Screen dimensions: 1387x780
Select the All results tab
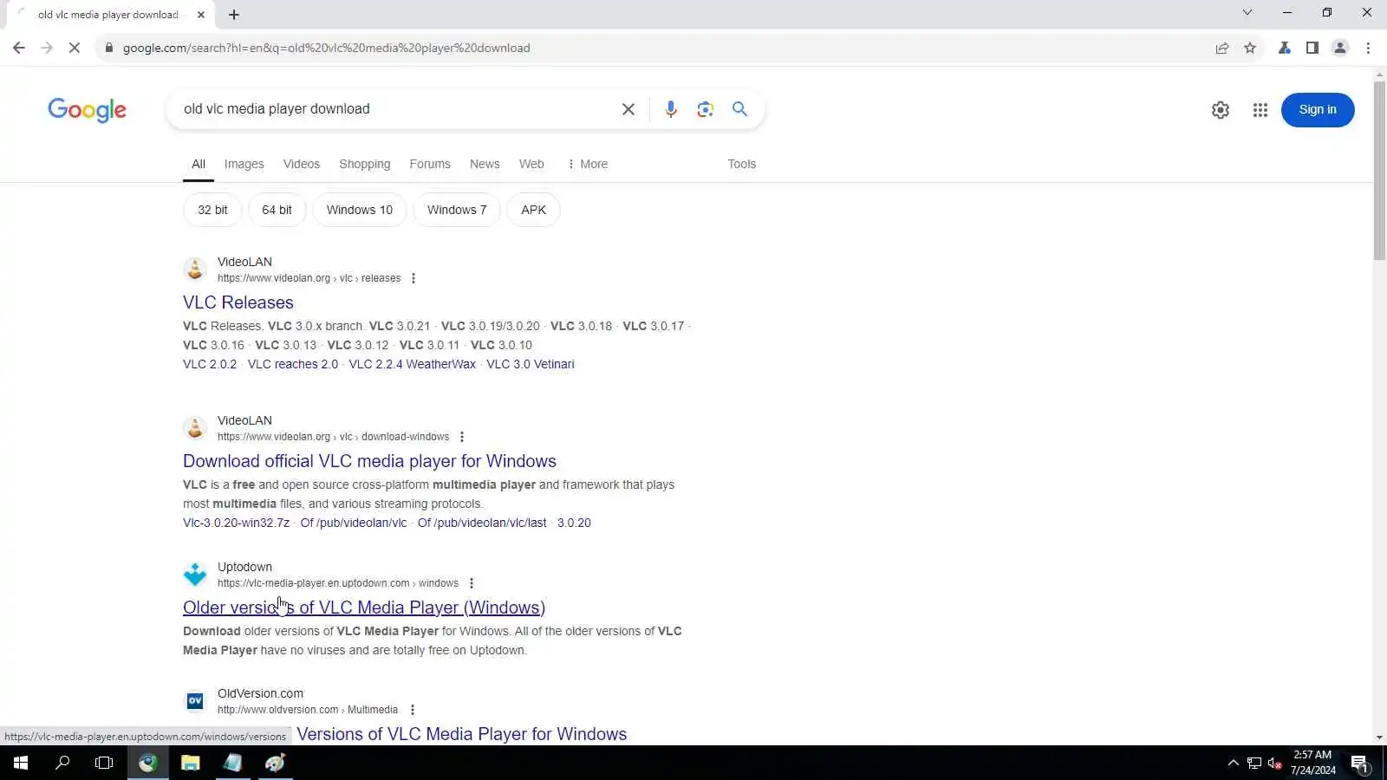[x=199, y=164]
